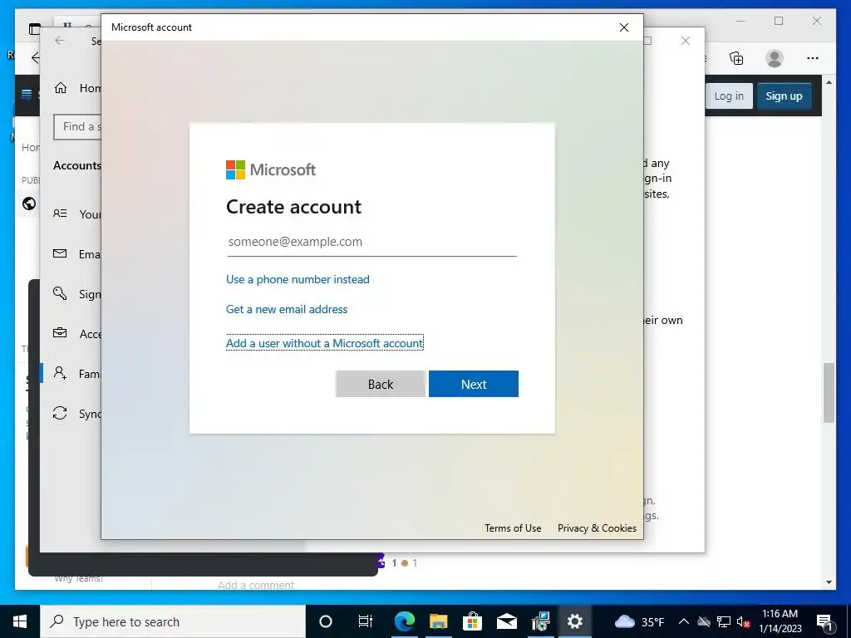Close the Settings window

[x=686, y=41]
